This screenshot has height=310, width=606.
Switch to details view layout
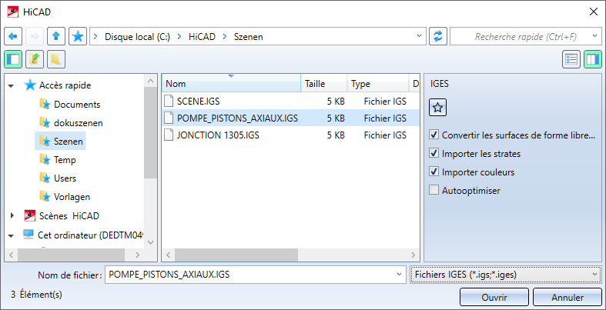coord(571,58)
